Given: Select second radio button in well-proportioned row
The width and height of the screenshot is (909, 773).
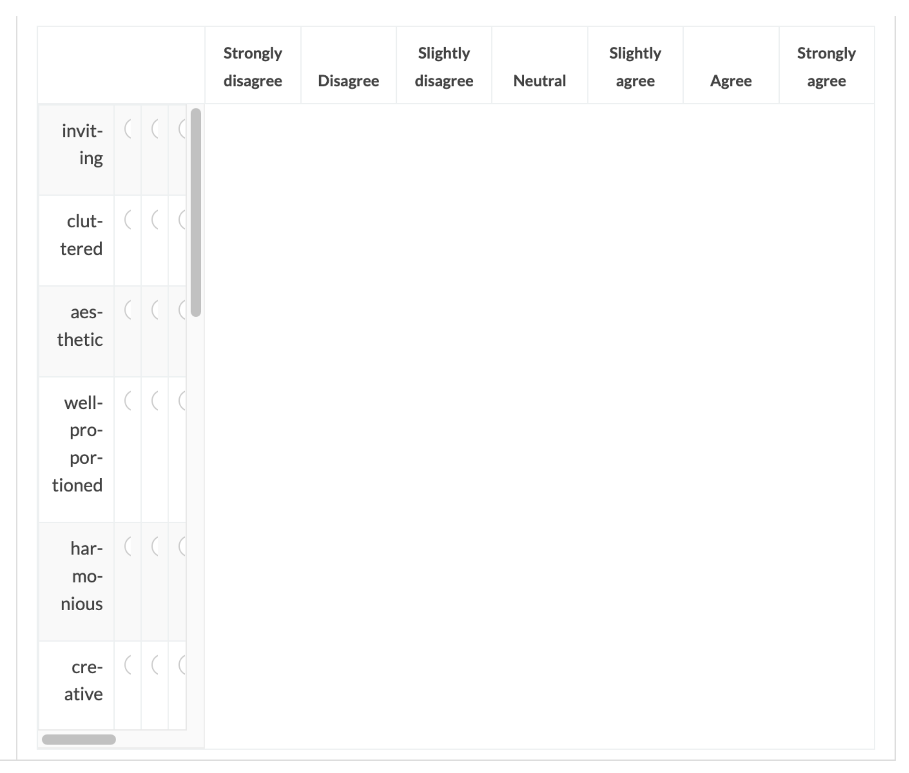Looking at the screenshot, I should [x=155, y=401].
